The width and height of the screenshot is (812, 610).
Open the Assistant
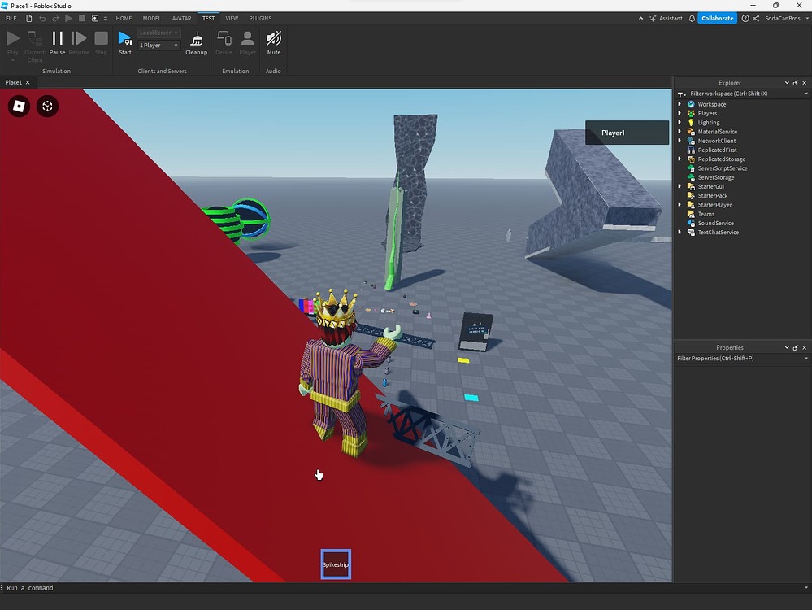click(668, 18)
